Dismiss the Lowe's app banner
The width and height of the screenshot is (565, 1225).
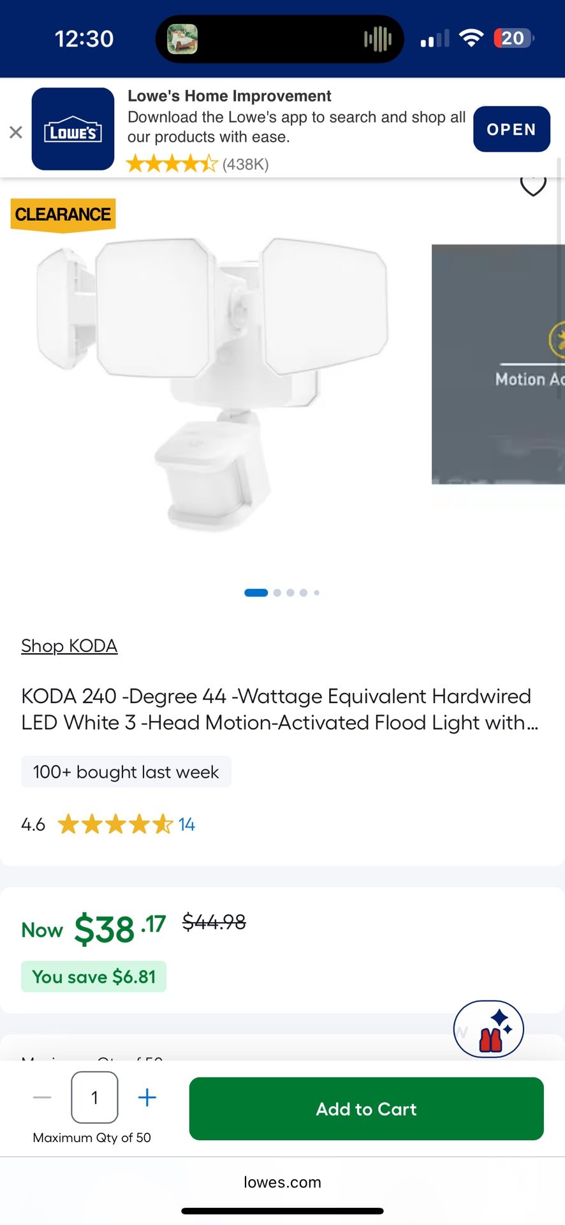click(16, 132)
